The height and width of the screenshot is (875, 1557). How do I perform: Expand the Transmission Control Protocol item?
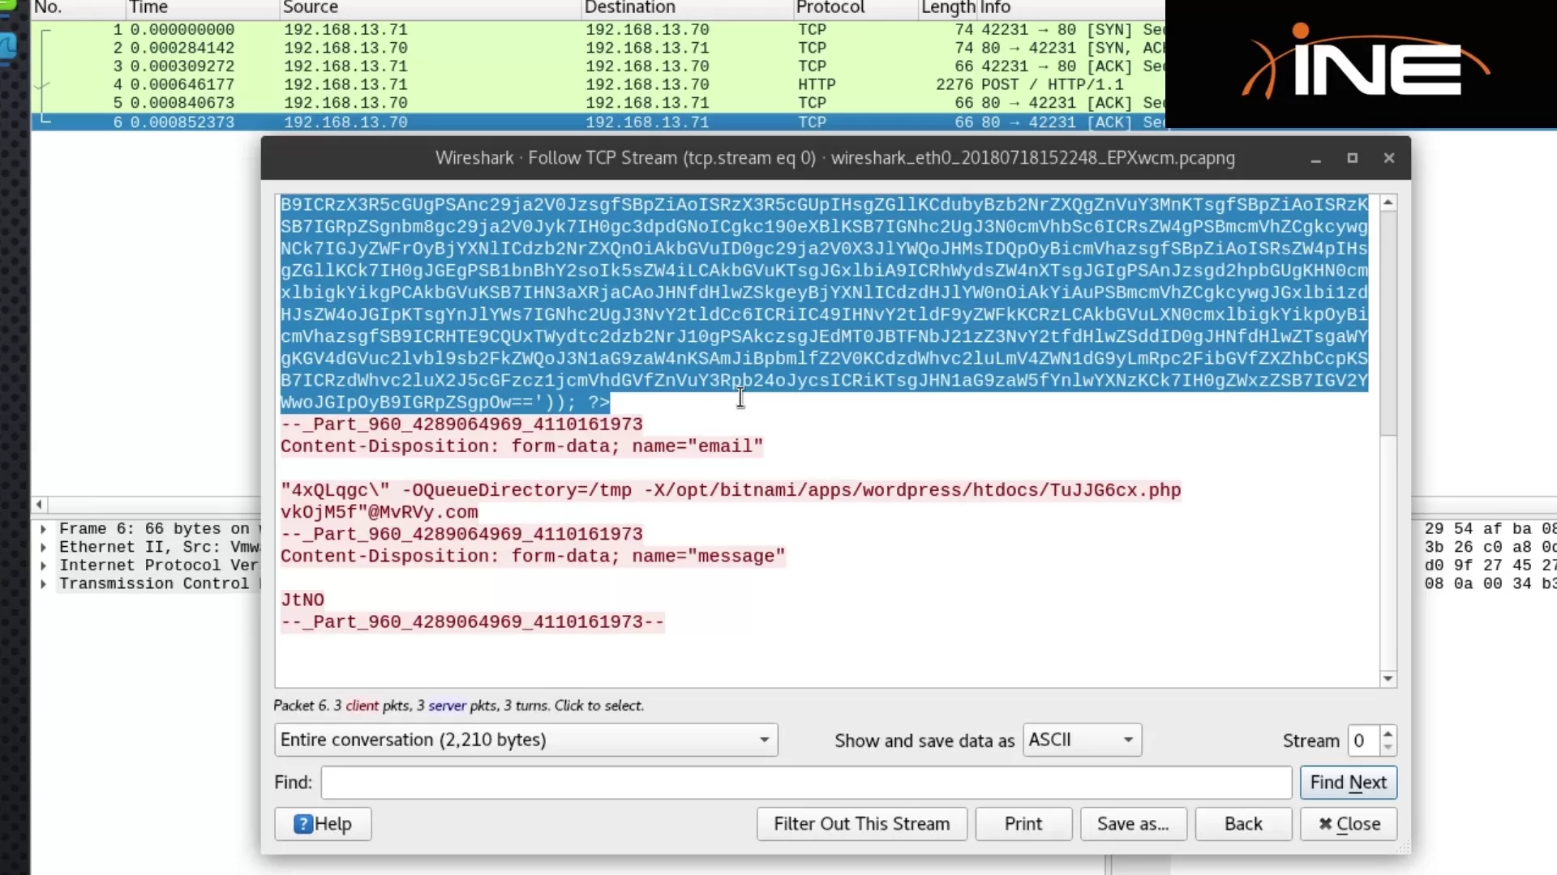click(x=43, y=584)
